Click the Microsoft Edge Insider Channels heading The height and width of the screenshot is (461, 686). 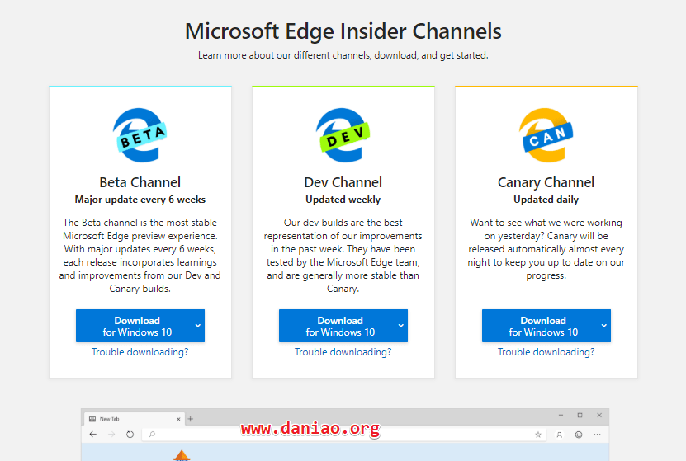(x=343, y=31)
